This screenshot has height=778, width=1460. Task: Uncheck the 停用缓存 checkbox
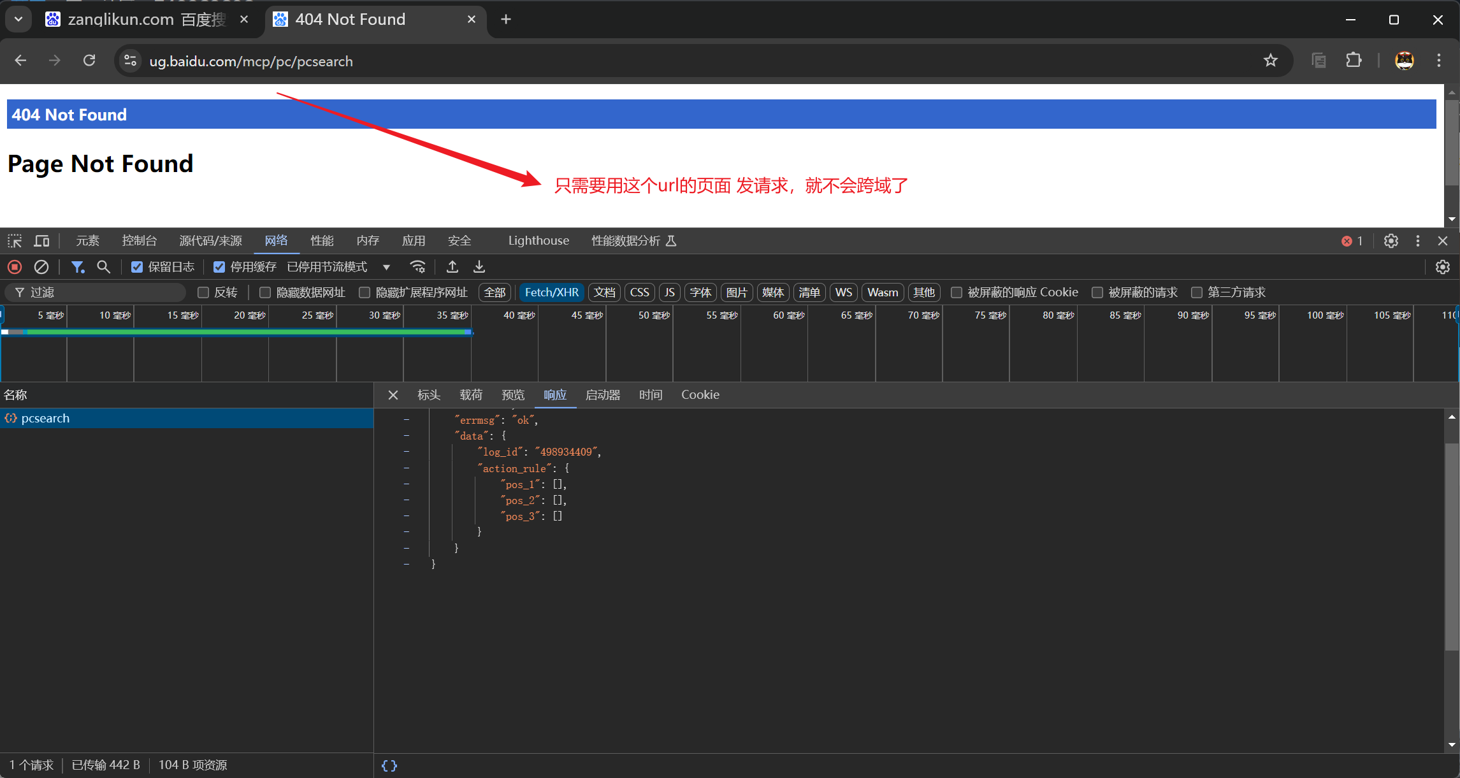point(219,267)
